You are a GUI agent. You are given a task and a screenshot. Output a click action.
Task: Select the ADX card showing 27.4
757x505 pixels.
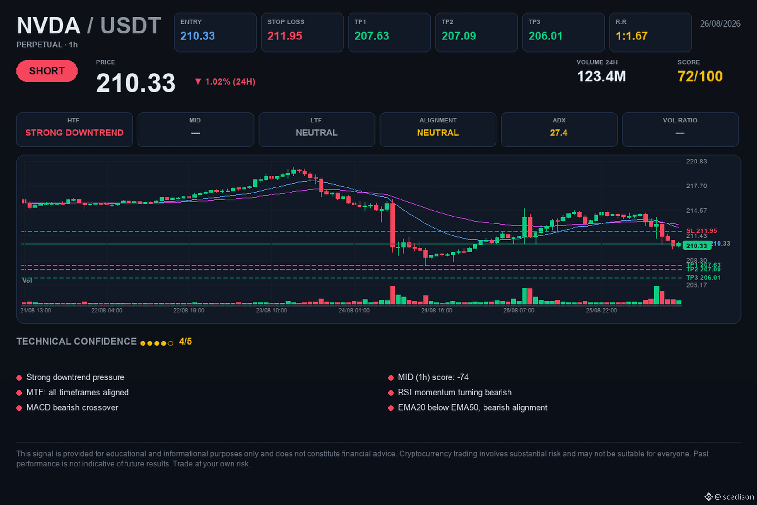559,130
